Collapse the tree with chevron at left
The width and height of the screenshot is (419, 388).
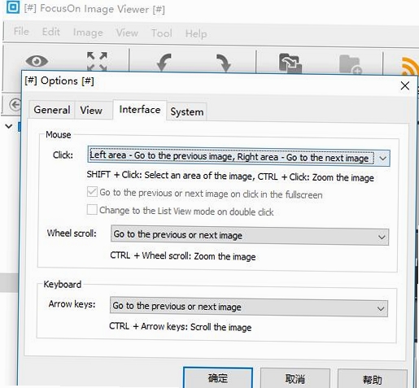pyautogui.click(x=9, y=126)
